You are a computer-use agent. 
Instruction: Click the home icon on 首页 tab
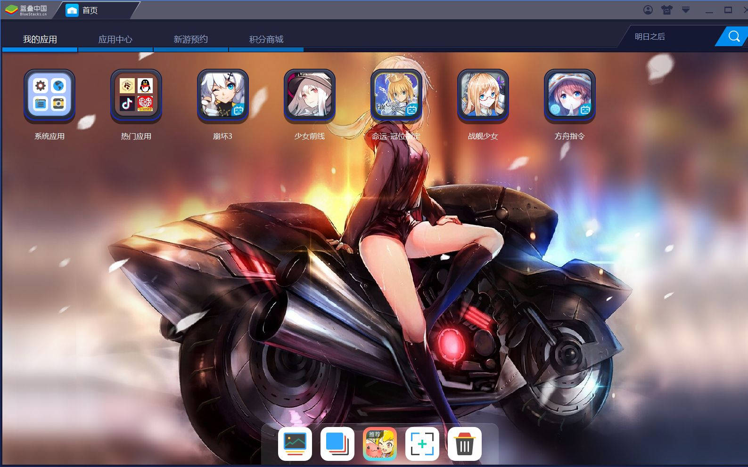pos(72,10)
